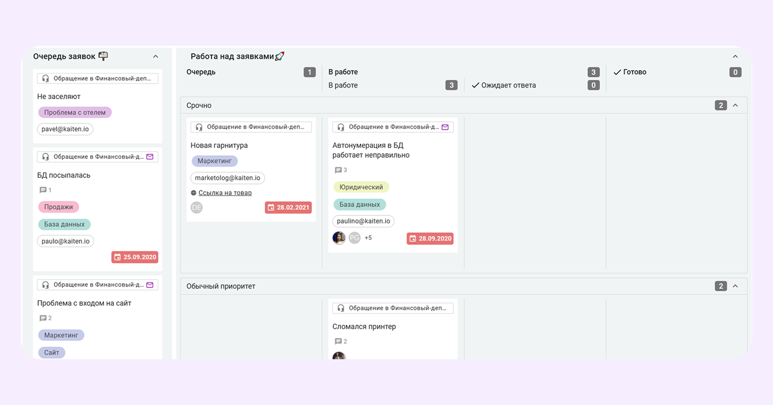Screen dimensions: 773x405
Task: Click the mail icon on БД посыпалась card
Action: click(150, 157)
